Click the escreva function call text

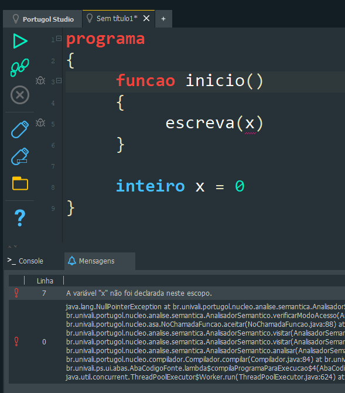pos(200,124)
